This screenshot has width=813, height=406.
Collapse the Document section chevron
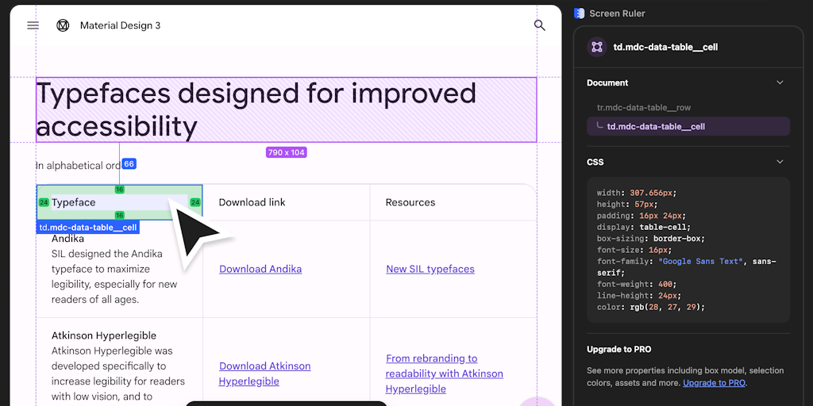pos(780,82)
